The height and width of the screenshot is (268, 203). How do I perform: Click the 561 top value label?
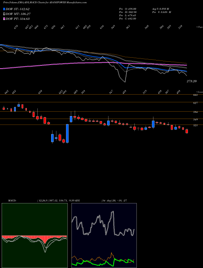pos(128,27)
